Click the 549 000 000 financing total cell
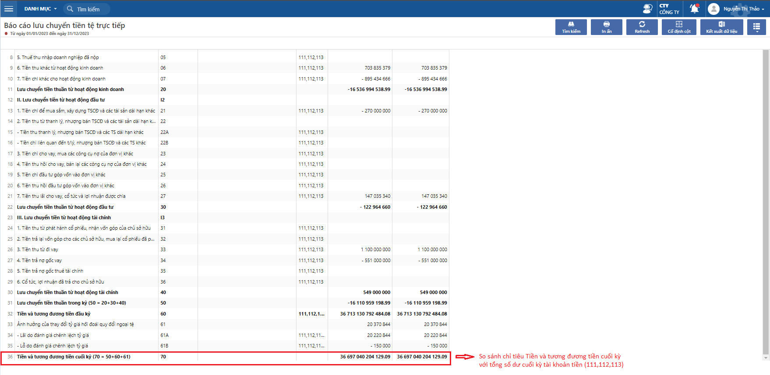 (376, 292)
